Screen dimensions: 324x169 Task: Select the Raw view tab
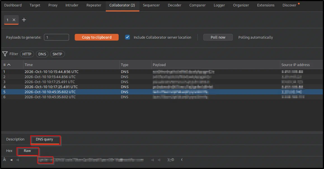click(x=27, y=151)
